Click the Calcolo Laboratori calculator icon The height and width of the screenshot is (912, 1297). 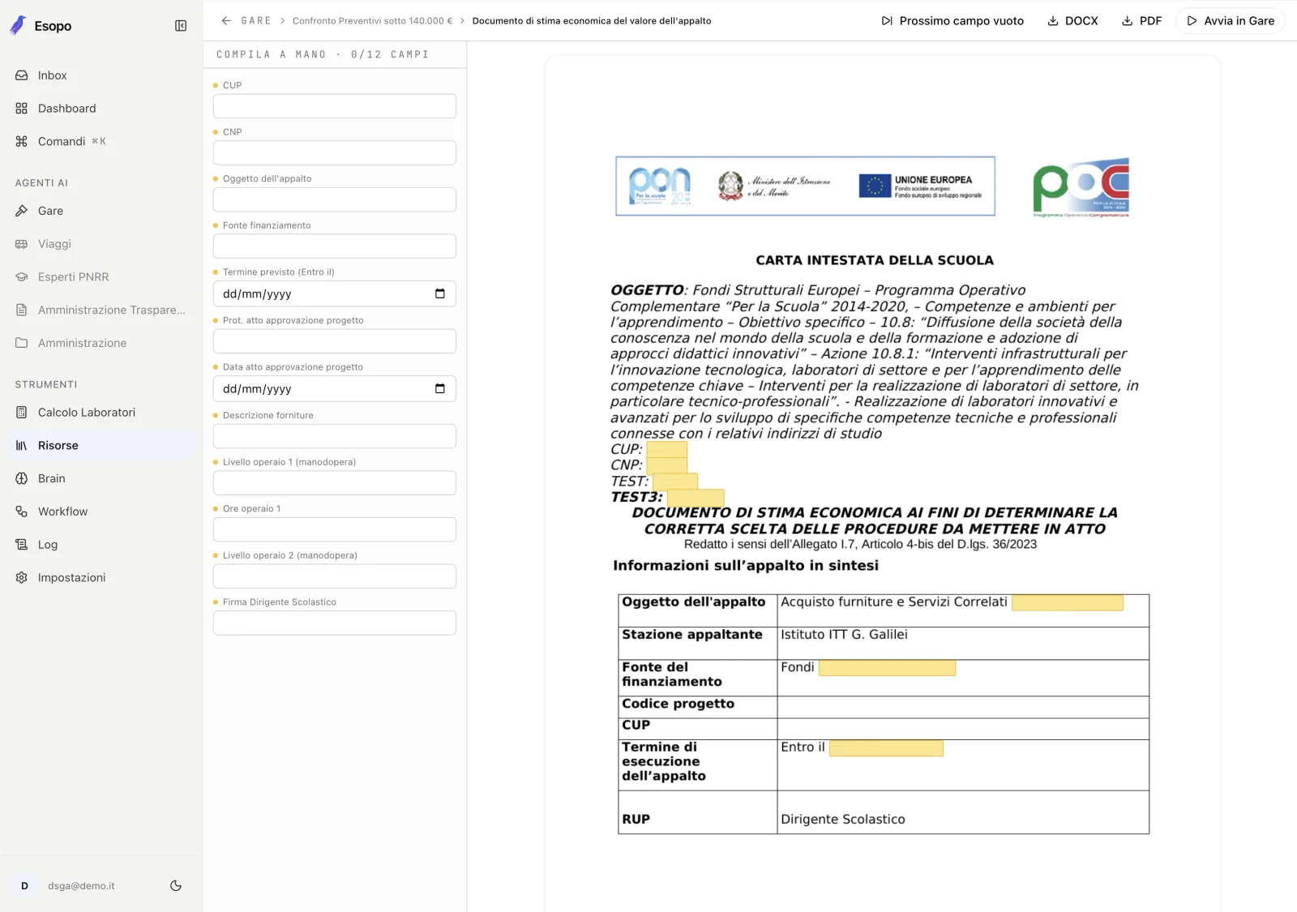(22, 413)
